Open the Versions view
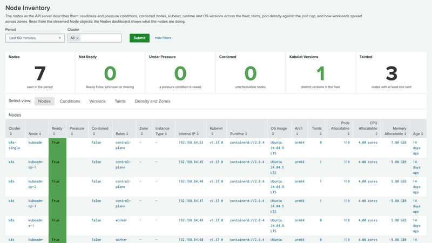The image size is (432, 243). 97,101
